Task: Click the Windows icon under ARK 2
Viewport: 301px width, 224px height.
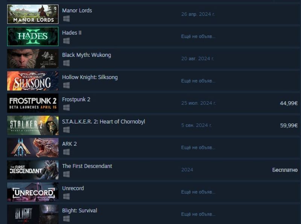Action: click(x=66, y=152)
